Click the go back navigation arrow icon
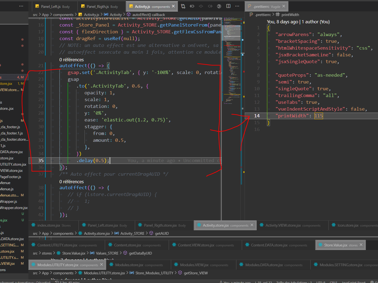378x283 pixels. click(192, 6)
